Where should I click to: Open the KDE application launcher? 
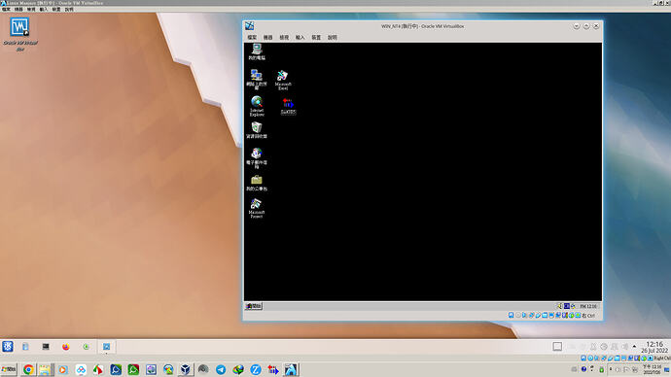click(x=7, y=347)
